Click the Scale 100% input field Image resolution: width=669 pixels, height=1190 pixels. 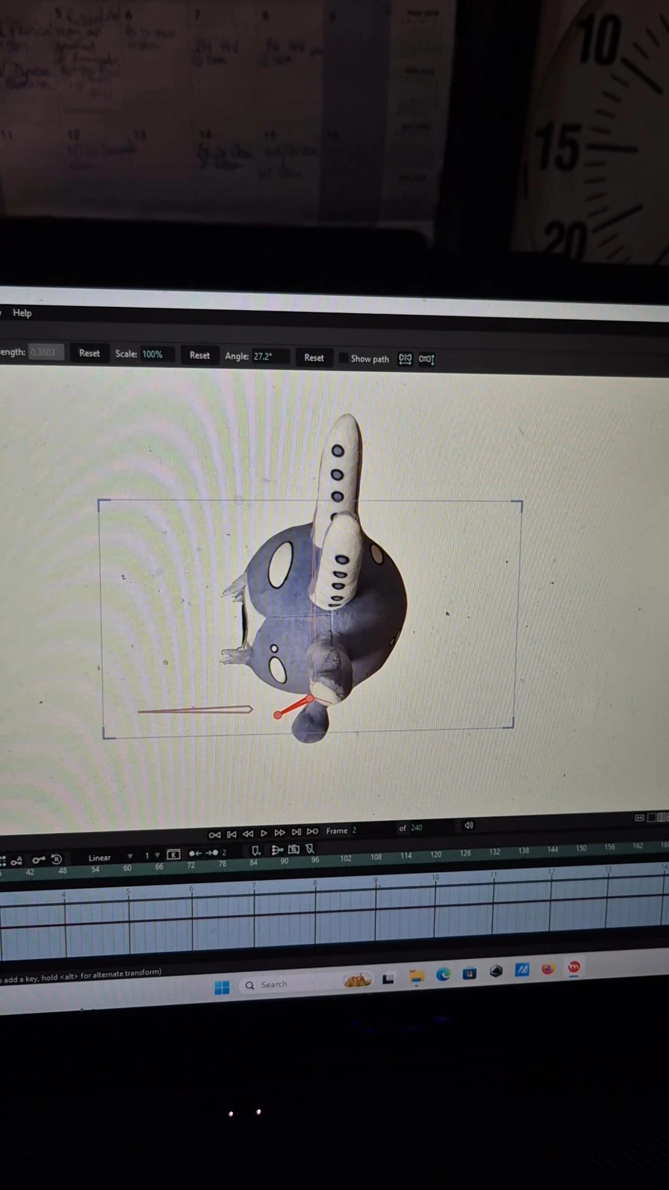(157, 354)
